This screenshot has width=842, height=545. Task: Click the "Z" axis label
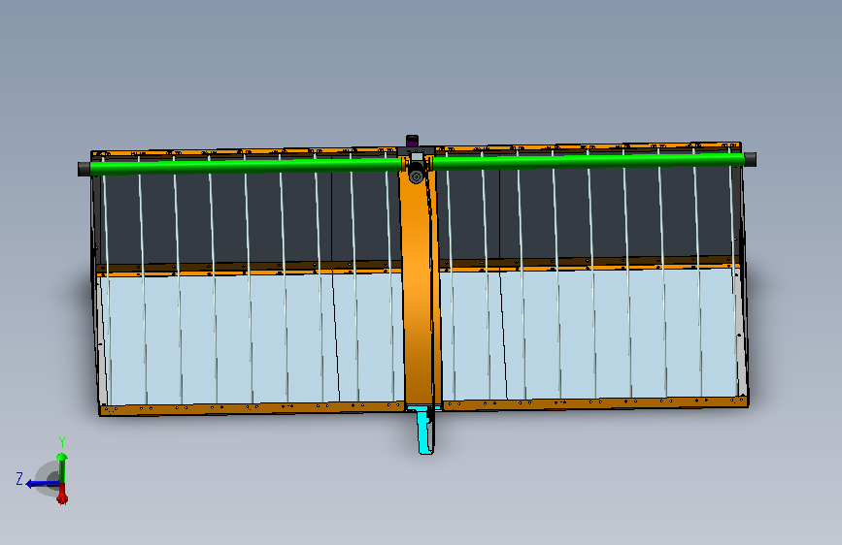tap(19, 479)
